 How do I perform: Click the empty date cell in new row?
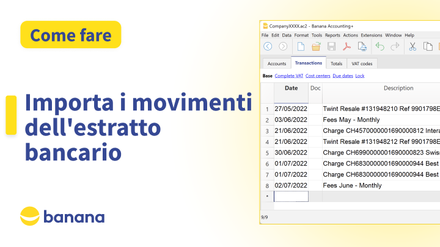click(291, 196)
